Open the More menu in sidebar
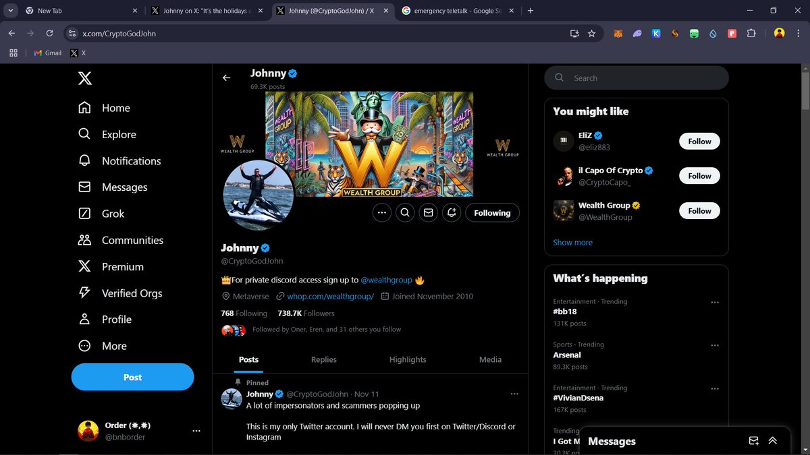The image size is (810, 455). pyautogui.click(x=103, y=346)
